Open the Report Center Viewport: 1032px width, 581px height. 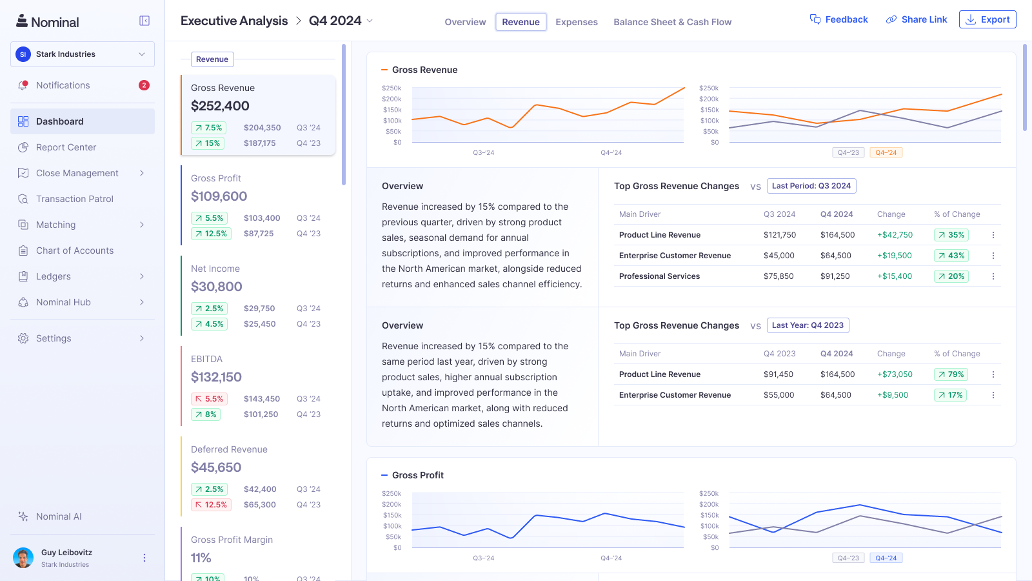point(64,147)
